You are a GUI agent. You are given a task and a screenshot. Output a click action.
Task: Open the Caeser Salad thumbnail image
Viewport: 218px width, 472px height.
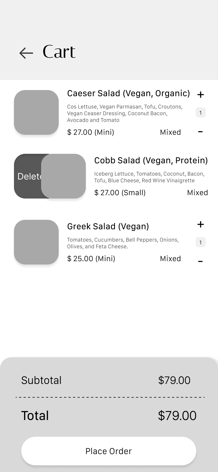pos(36,112)
